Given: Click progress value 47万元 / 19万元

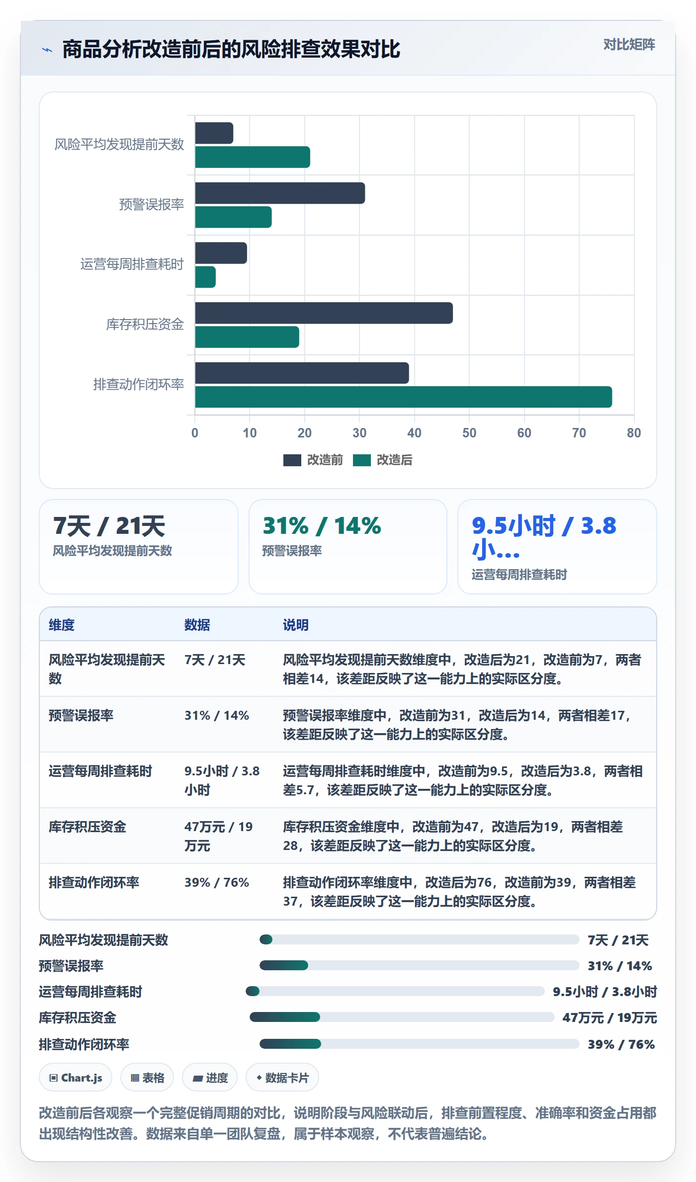Looking at the screenshot, I should coord(609,1018).
